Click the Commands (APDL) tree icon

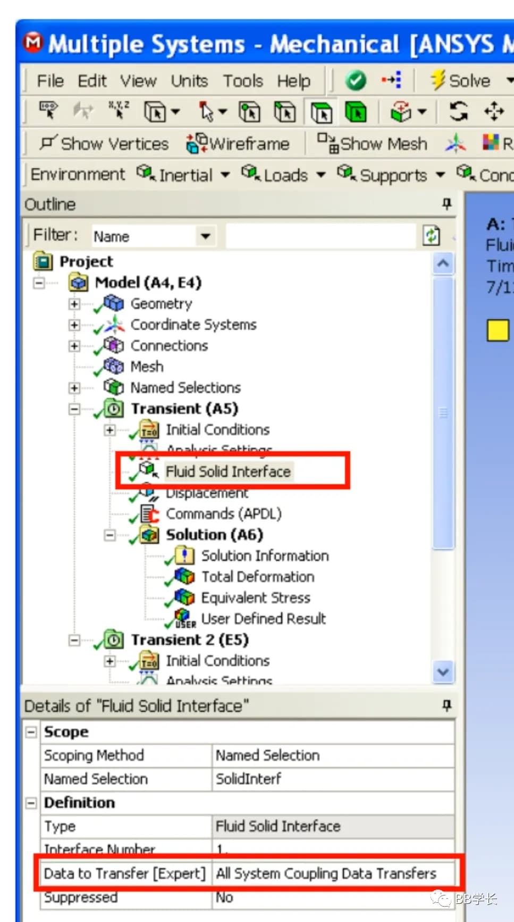(150, 514)
